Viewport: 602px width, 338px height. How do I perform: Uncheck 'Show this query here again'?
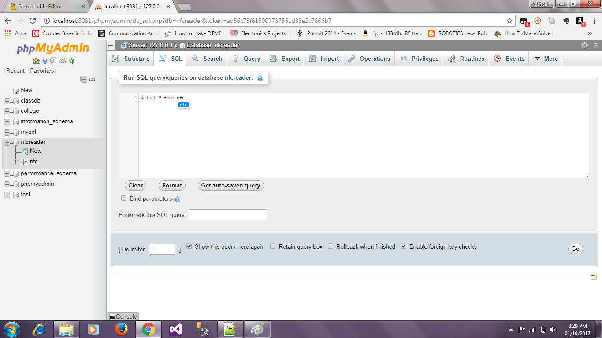pos(189,246)
